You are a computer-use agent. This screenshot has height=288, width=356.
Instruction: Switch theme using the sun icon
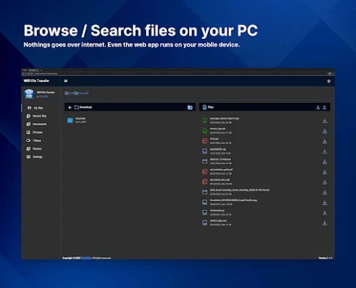(x=329, y=81)
